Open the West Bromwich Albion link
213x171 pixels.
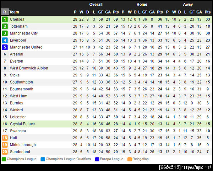pyautogui.click(x=29, y=68)
